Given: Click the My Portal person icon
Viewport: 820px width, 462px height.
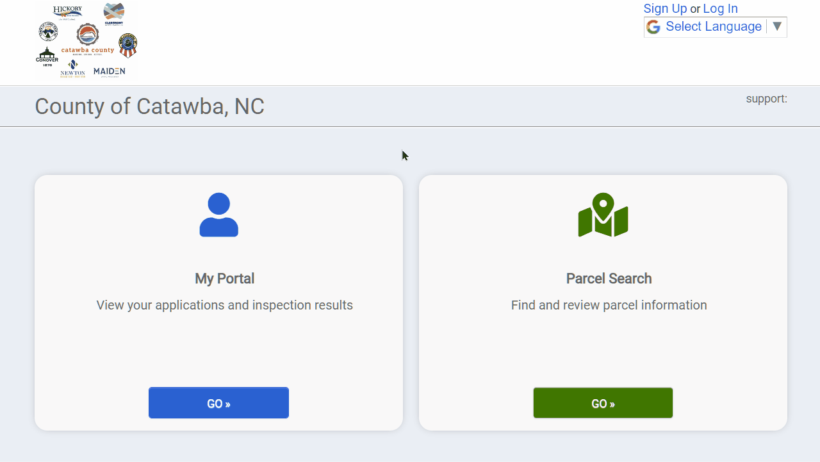Looking at the screenshot, I should click(x=218, y=214).
